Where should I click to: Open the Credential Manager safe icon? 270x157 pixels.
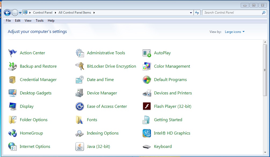pyautogui.click(x=13, y=80)
